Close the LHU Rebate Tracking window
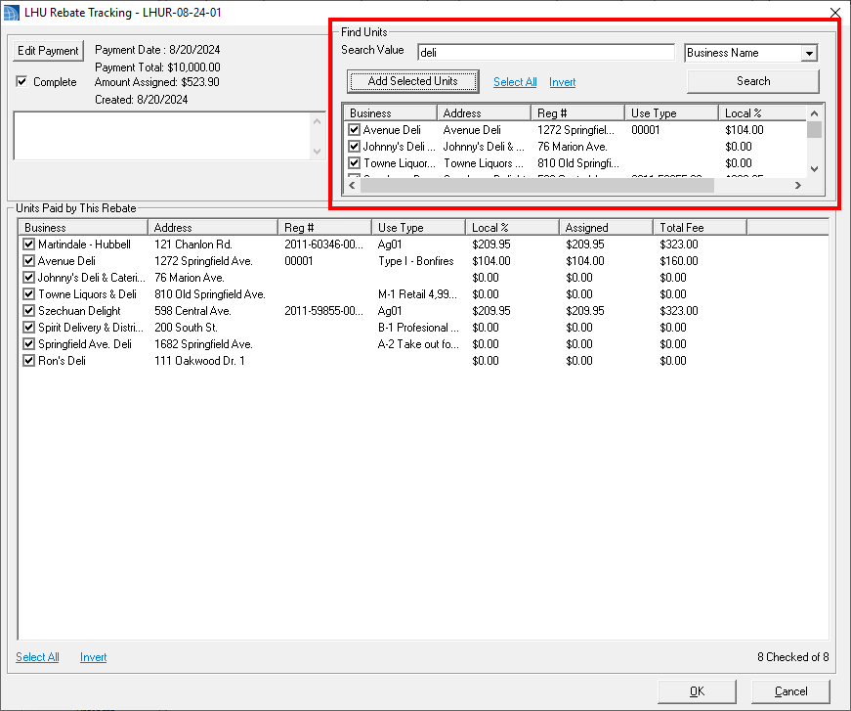Image resolution: width=851 pixels, height=711 pixels. 835,13
